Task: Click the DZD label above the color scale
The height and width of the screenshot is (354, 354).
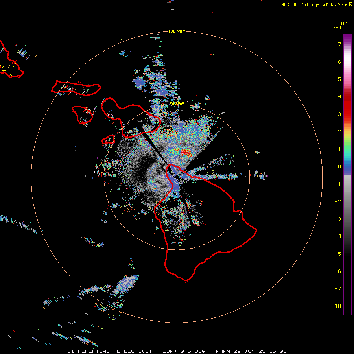Action: click(x=345, y=24)
